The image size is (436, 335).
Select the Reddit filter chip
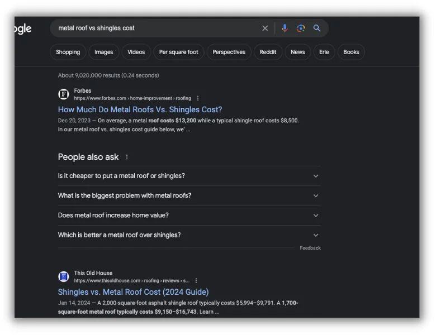click(x=268, y=52)
